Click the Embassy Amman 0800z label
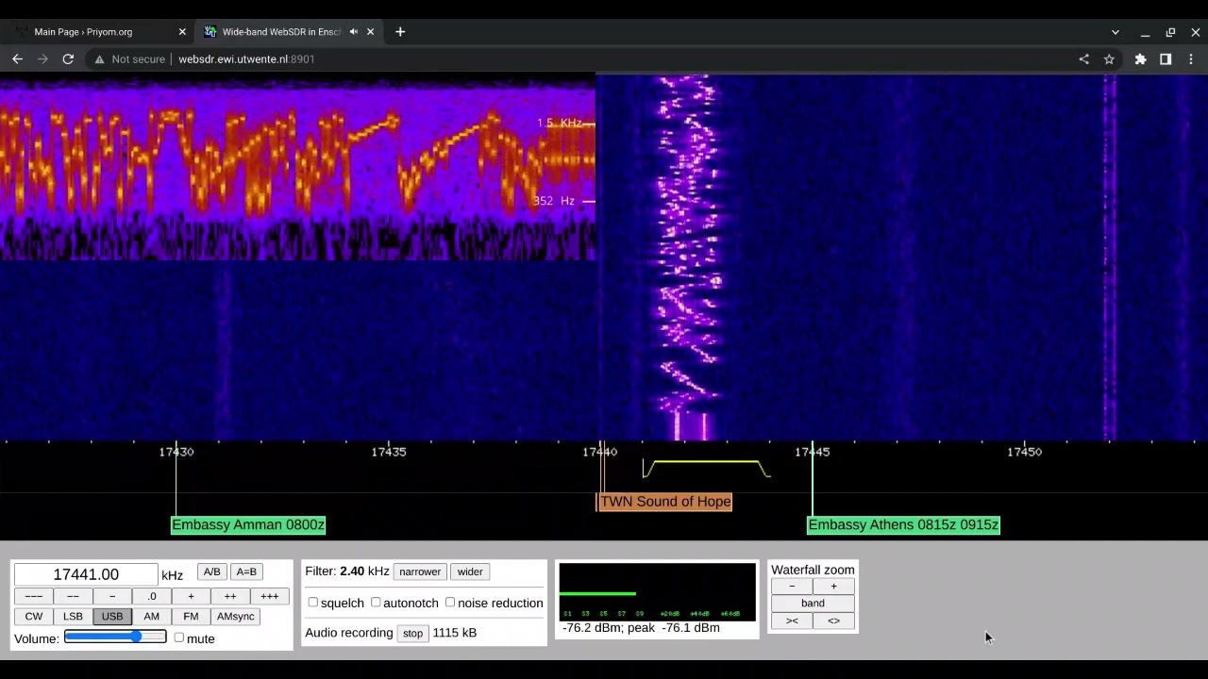Screen dimensions: 1208x679 (x=248, y=524)
